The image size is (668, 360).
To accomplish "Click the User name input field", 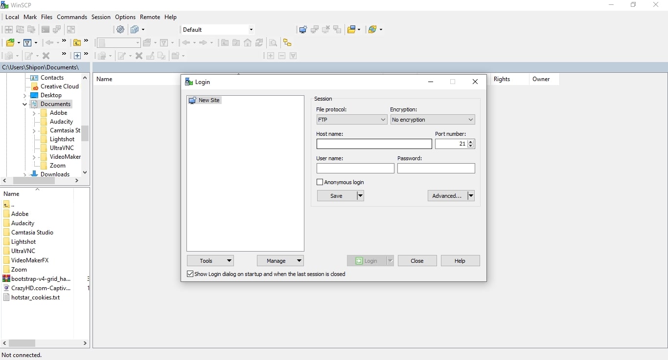I will coord(355,169).
